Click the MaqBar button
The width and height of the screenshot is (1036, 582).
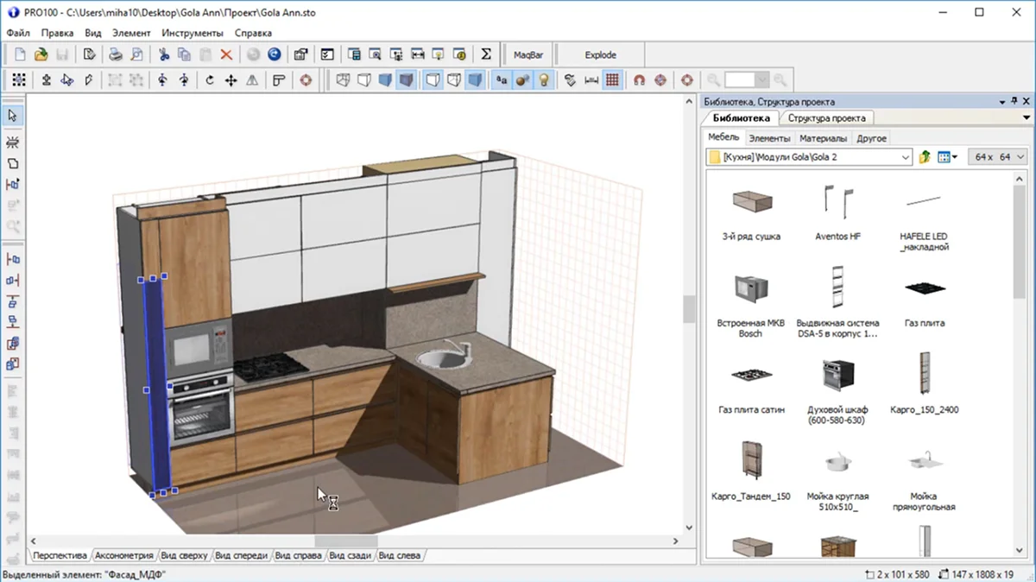click(x=527, y=54)
